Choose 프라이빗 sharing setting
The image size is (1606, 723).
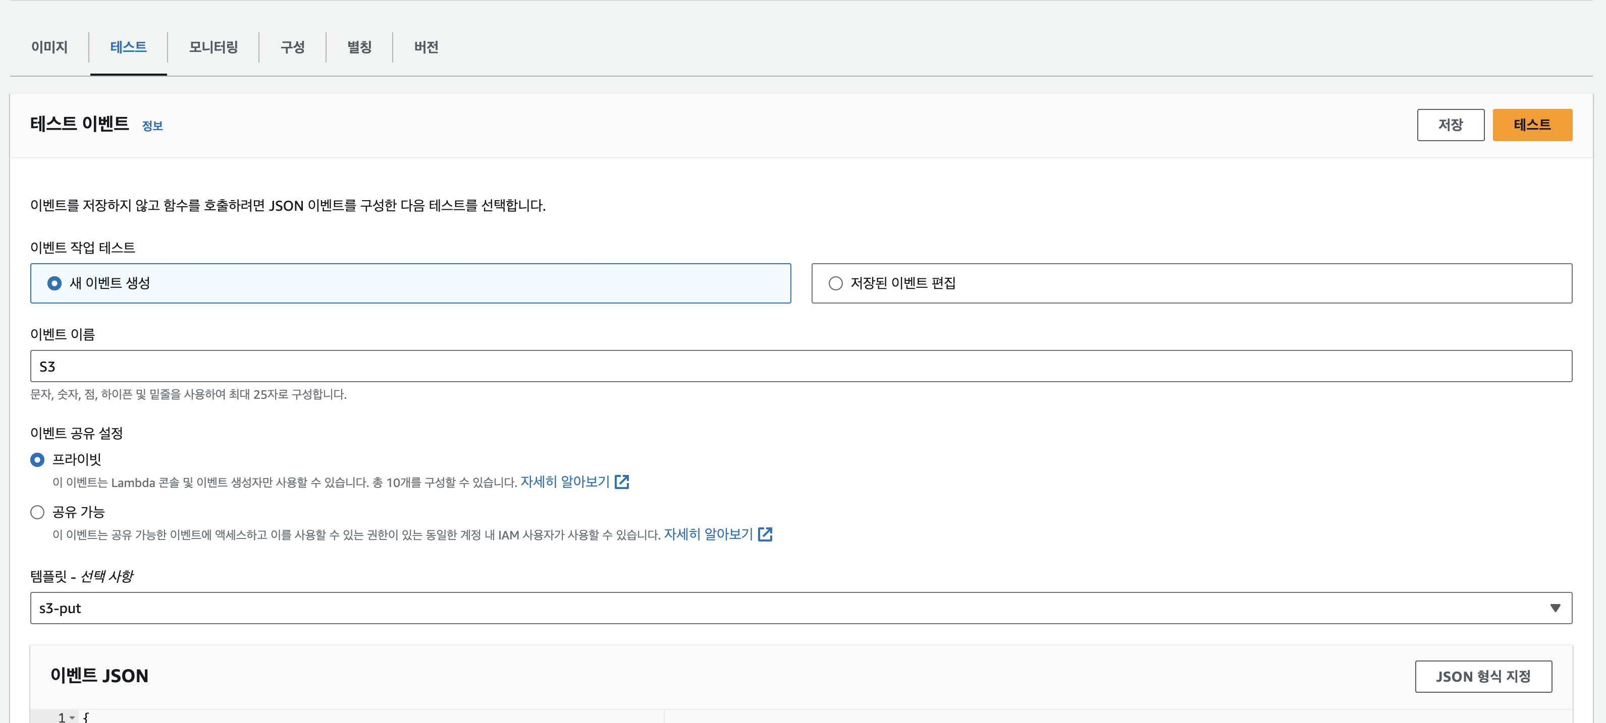[x=37, y=460]
